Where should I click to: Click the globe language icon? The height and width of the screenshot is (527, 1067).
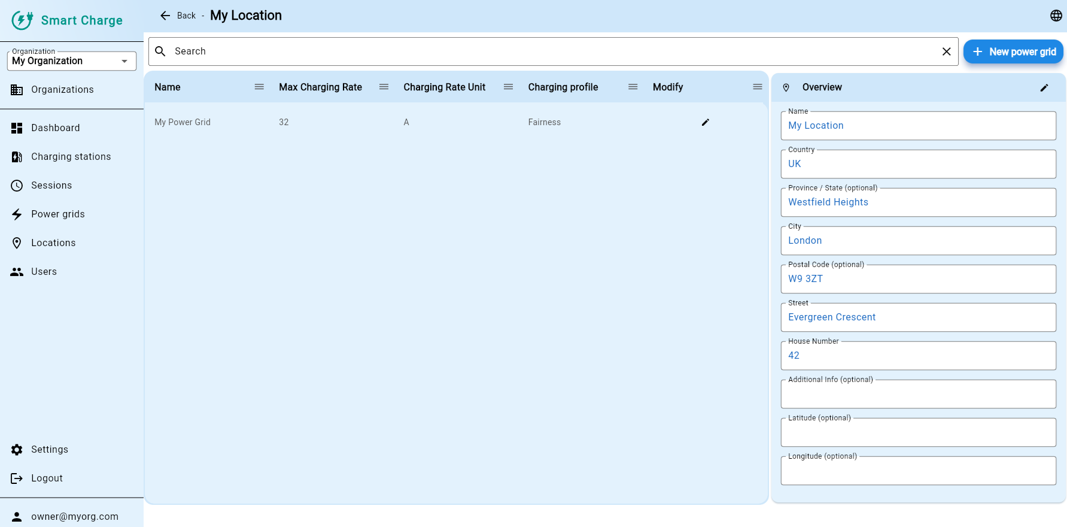1056,16
